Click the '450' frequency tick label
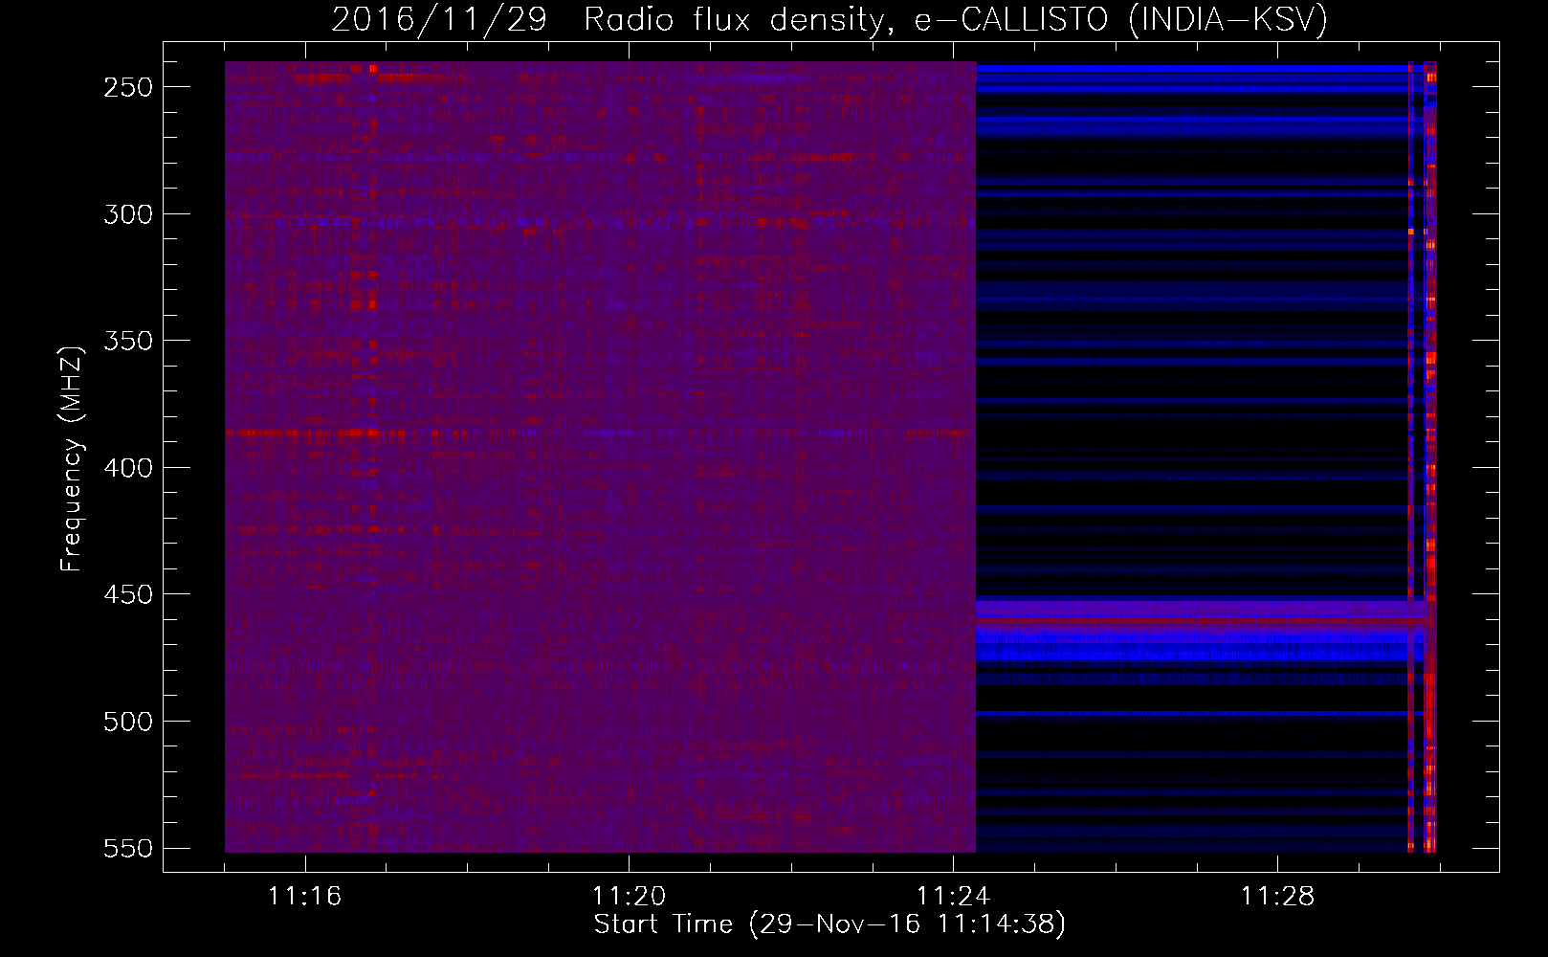This screenshot has width=1548, height=957. click(128, 594)
